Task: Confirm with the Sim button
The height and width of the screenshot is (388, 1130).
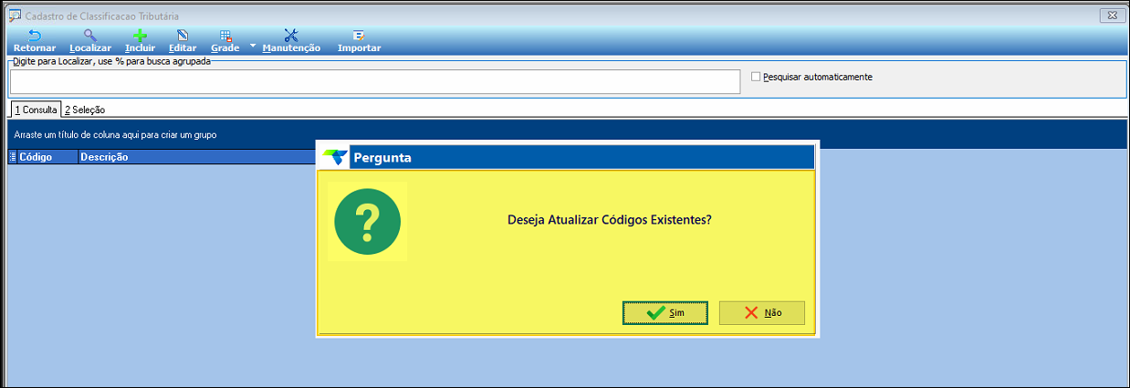Action: point(665,312)
